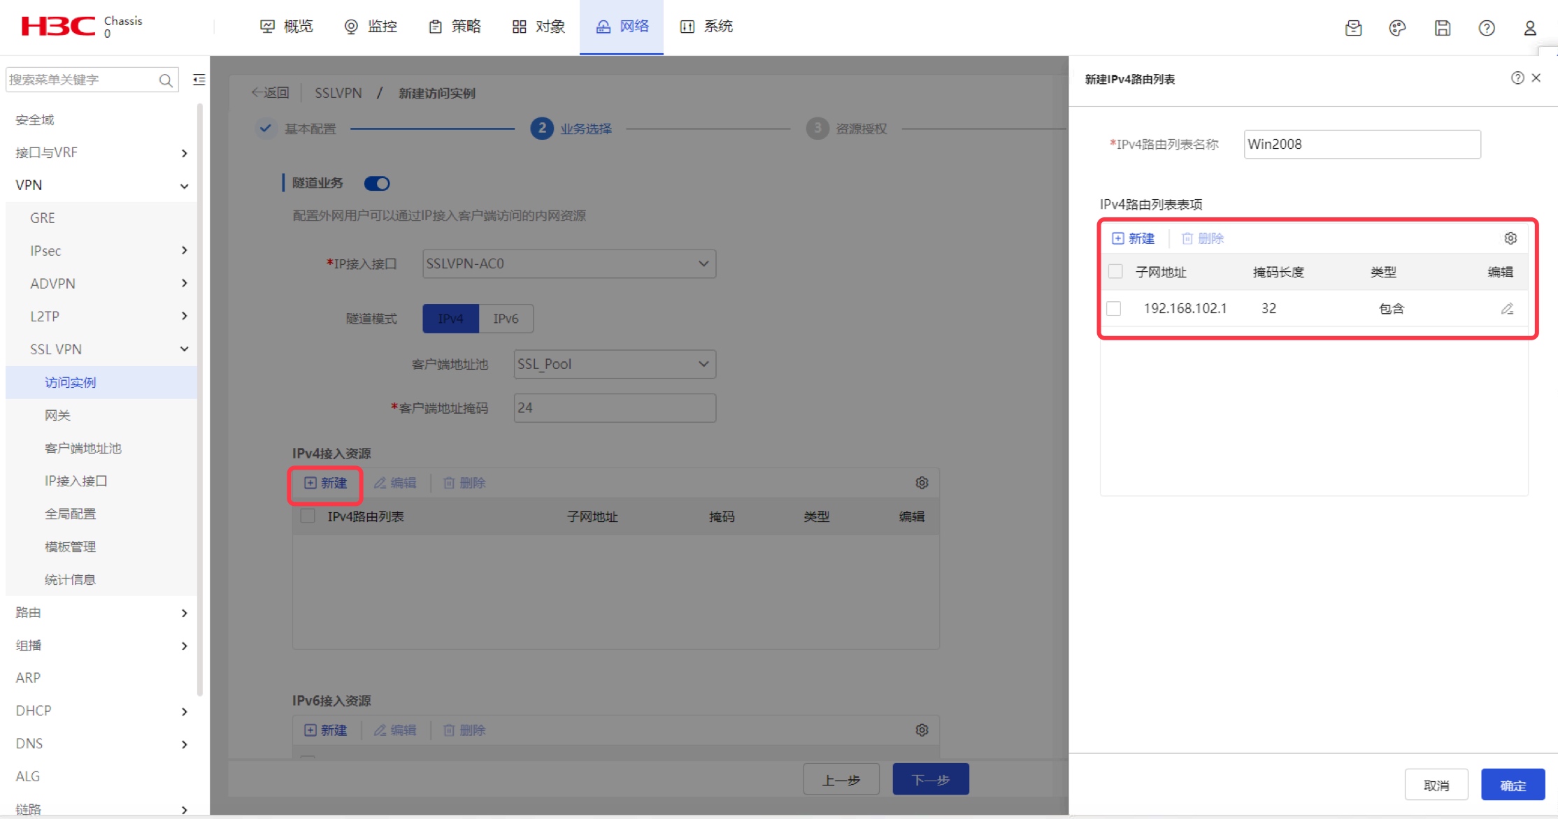Click 新建 under IPv6接入资源

point(326,730)
